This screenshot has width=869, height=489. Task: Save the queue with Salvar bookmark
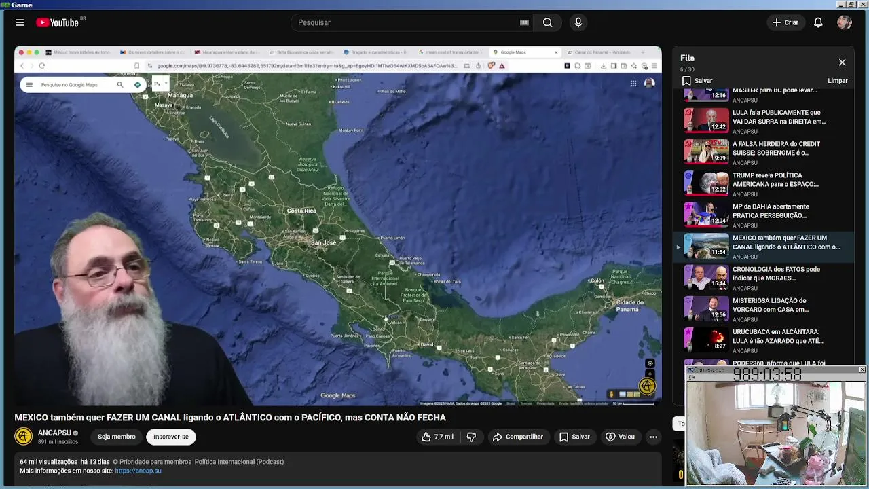click(697, 80)
